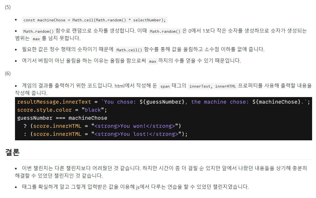Click the inline span code snippet
Screen dimensions: 316x198
165,86
